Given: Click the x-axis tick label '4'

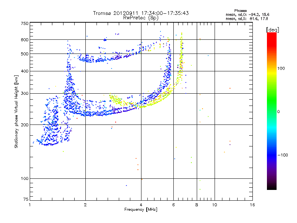Looking at the screenshot, I should tap(141, 205).
